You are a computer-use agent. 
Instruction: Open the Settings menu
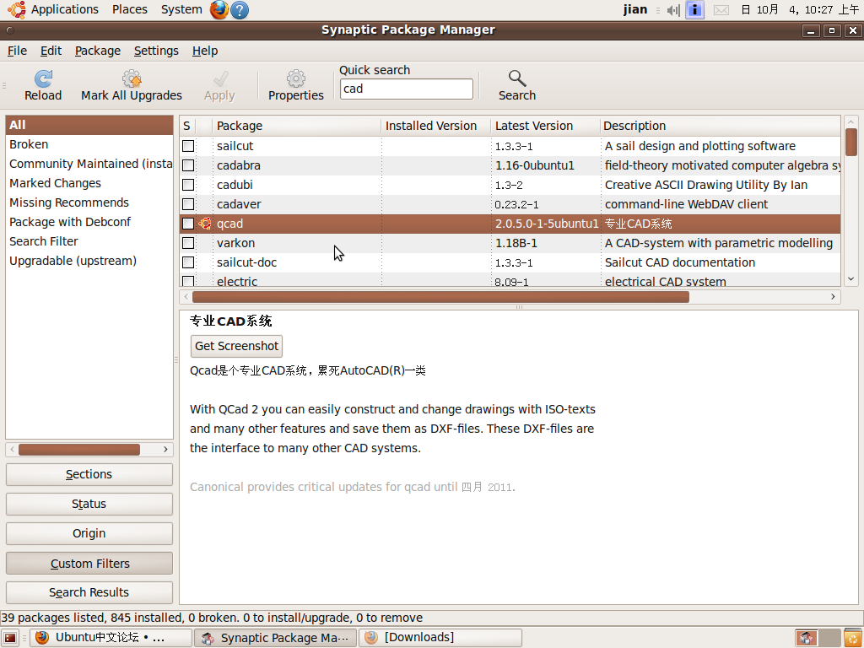coord(156,51)
